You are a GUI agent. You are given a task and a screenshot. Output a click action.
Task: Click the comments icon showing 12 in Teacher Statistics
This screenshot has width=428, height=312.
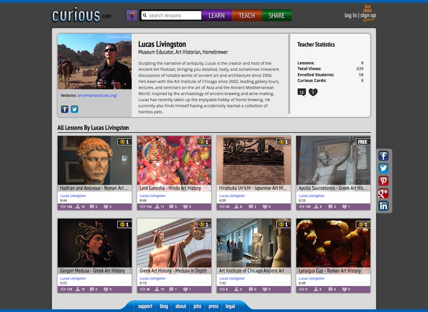click(302, 92)
